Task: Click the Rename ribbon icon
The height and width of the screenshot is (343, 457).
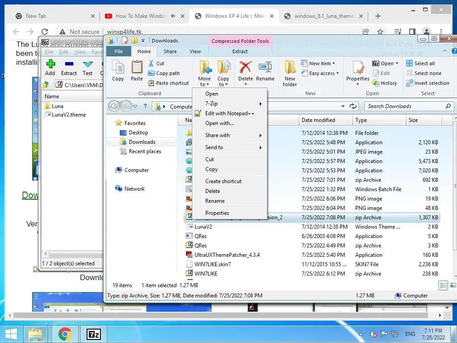Action: point(265,68)
